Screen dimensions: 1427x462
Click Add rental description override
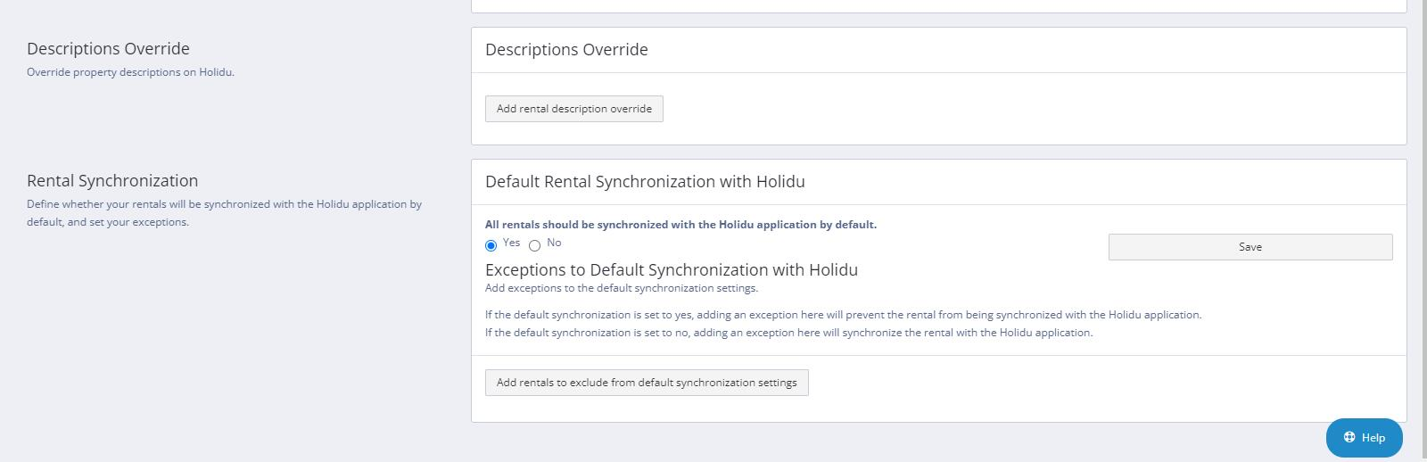click(x=573, y=109)
